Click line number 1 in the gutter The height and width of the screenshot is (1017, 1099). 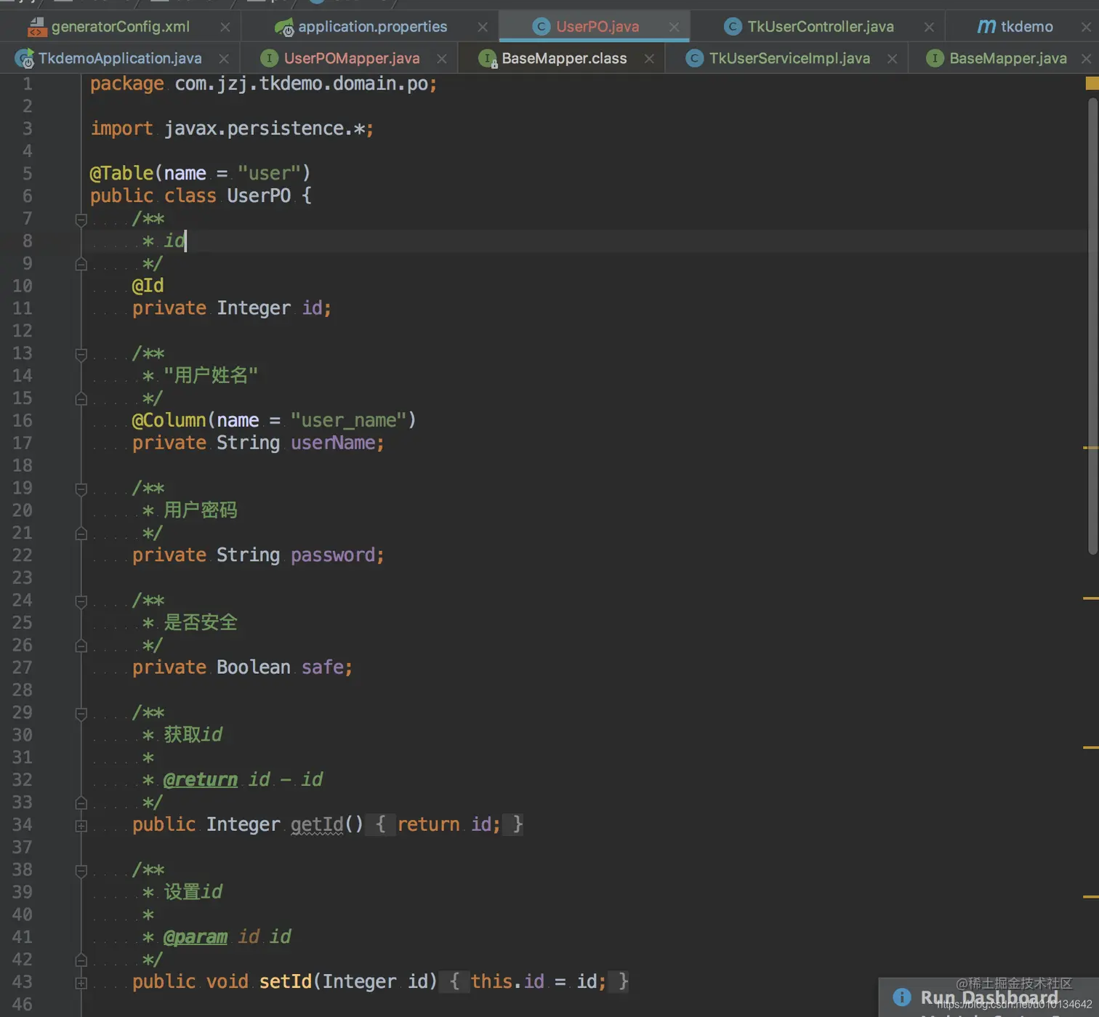pos(27,84)
